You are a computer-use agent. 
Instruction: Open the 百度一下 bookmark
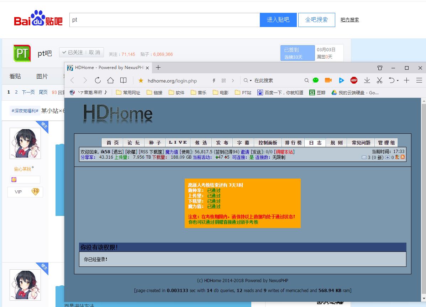[x=280, y=92]
